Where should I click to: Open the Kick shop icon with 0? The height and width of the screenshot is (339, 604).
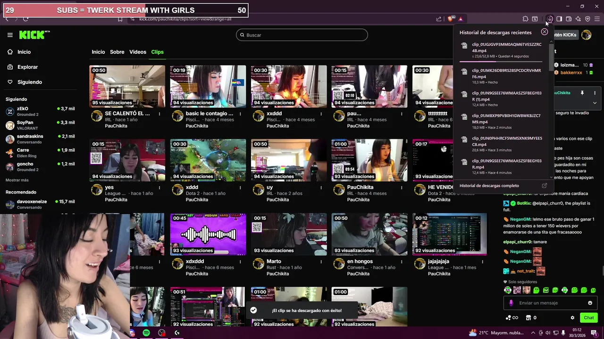click(531, 318)
